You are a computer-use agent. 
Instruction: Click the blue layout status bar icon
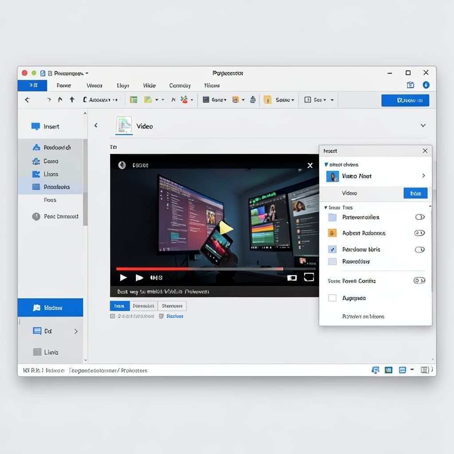click(x=403, y=370)
